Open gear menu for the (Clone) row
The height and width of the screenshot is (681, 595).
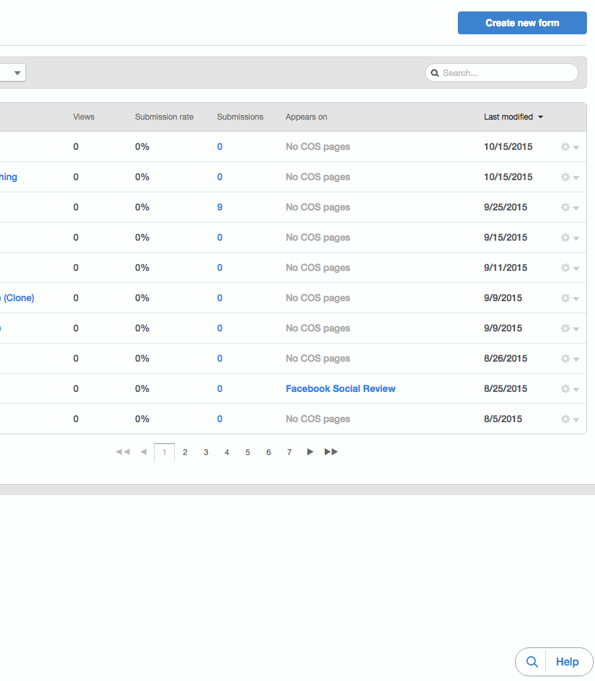pos(570,298)
